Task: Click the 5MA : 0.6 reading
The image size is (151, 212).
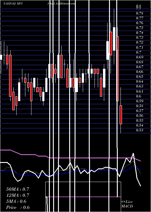Action: pos(16,201)
